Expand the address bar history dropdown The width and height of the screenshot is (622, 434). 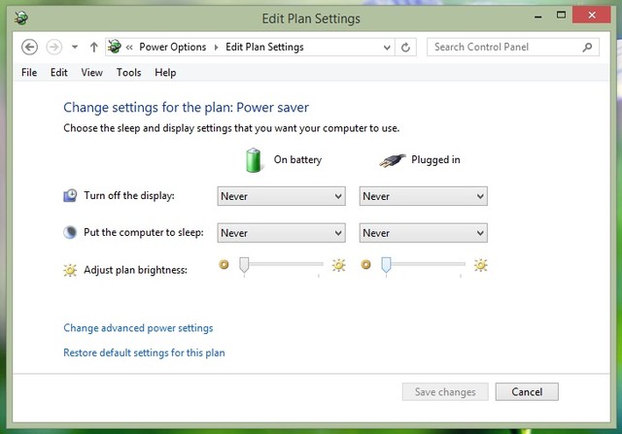click(387, 48)
